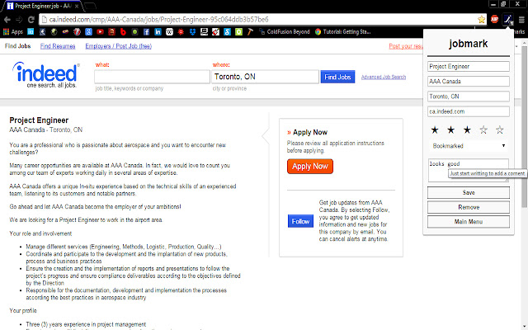Viewport: 528px width, 330px height.
Task: Click the Post your resume link
Action: (x=406, y=46)
